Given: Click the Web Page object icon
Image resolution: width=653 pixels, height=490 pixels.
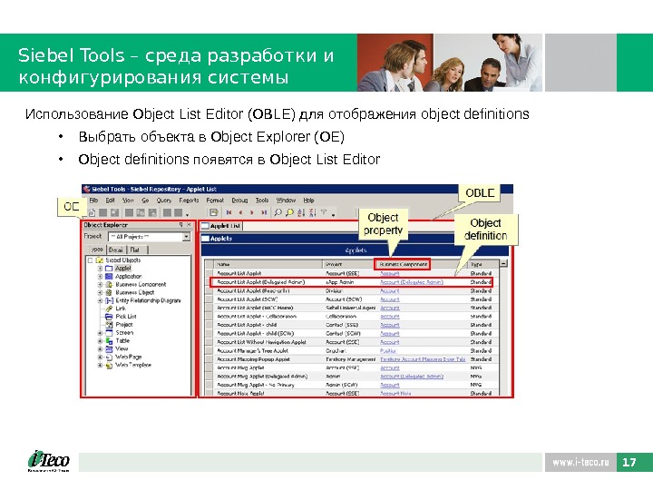Looking at the screenshot, I should tap(109, 358).
